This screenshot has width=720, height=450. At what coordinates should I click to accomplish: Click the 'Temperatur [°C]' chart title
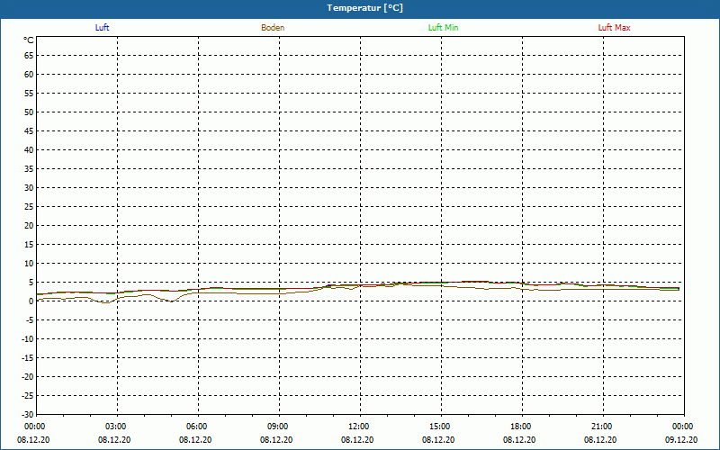(365, 8)
